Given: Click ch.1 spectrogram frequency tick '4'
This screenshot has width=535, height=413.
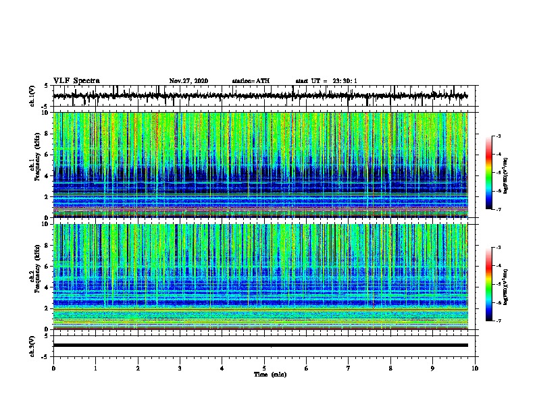Looking at the screenshot, I should (x=47, y=176).
